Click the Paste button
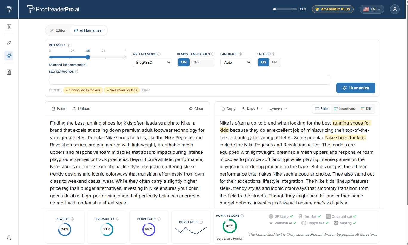The height and width of the screenshot is (245, 408). tap(59, 109)
